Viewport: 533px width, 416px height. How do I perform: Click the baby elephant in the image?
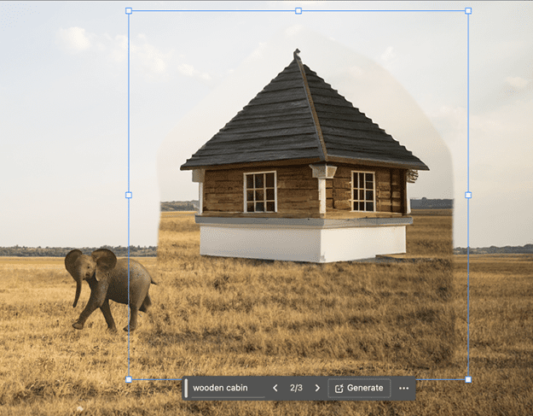109,290
